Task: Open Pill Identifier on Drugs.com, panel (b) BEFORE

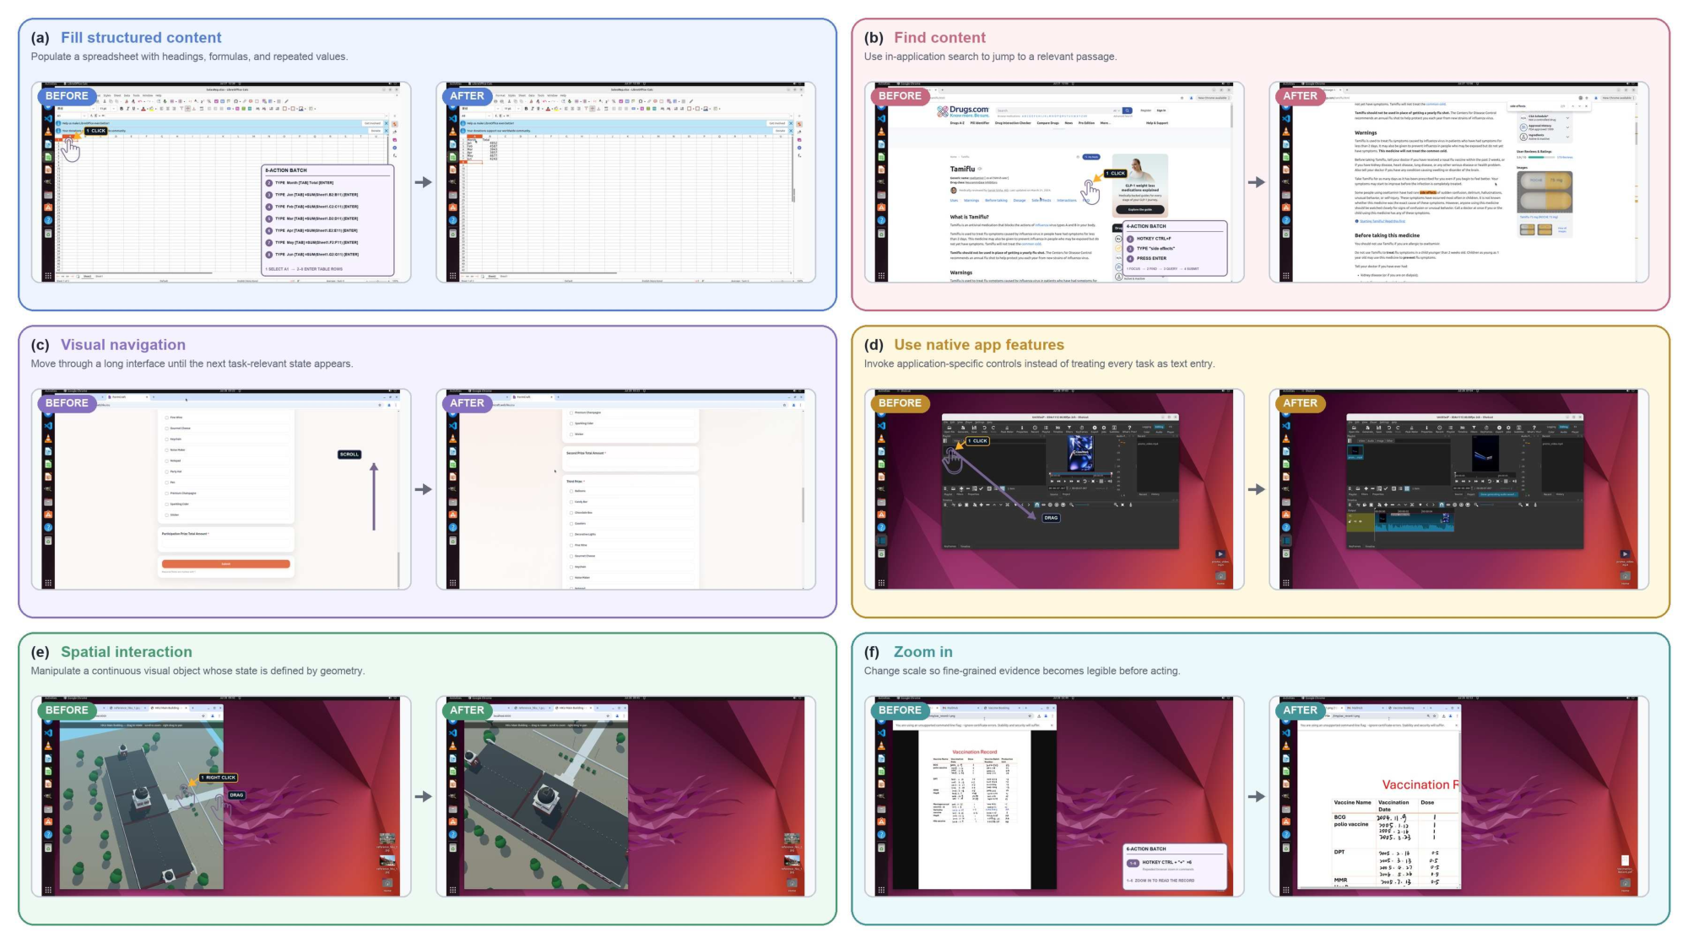Action: click(980, 123)
